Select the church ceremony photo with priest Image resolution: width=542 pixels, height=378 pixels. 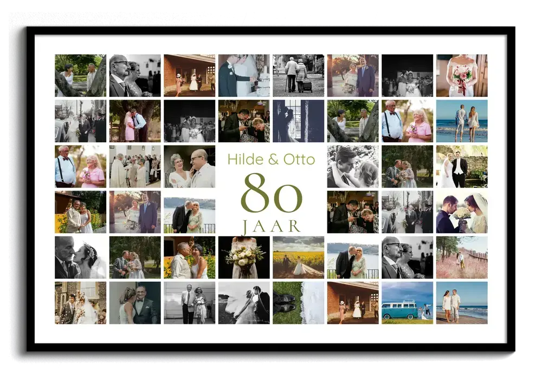point(135,167)
